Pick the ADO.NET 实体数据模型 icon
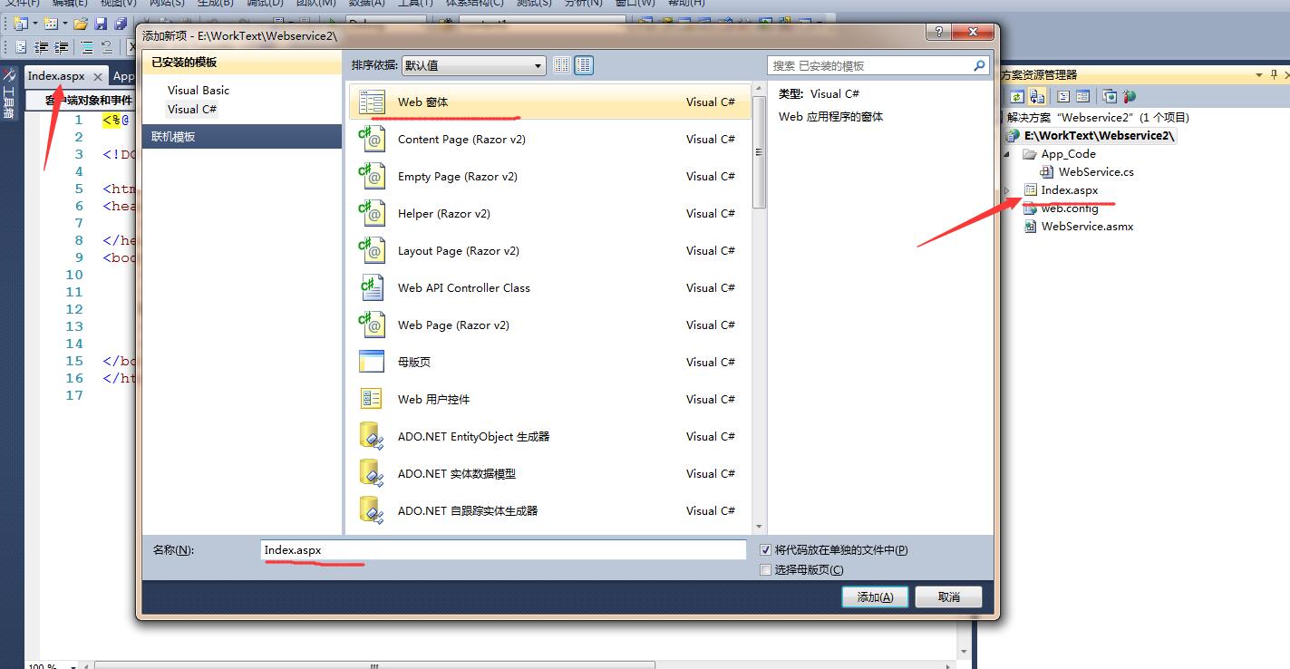Viewport: 1290px width, 669px height. click(x=372, y=474)
